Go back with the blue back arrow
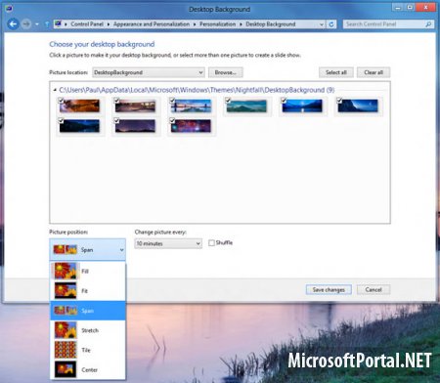 (x=13, y=24)
